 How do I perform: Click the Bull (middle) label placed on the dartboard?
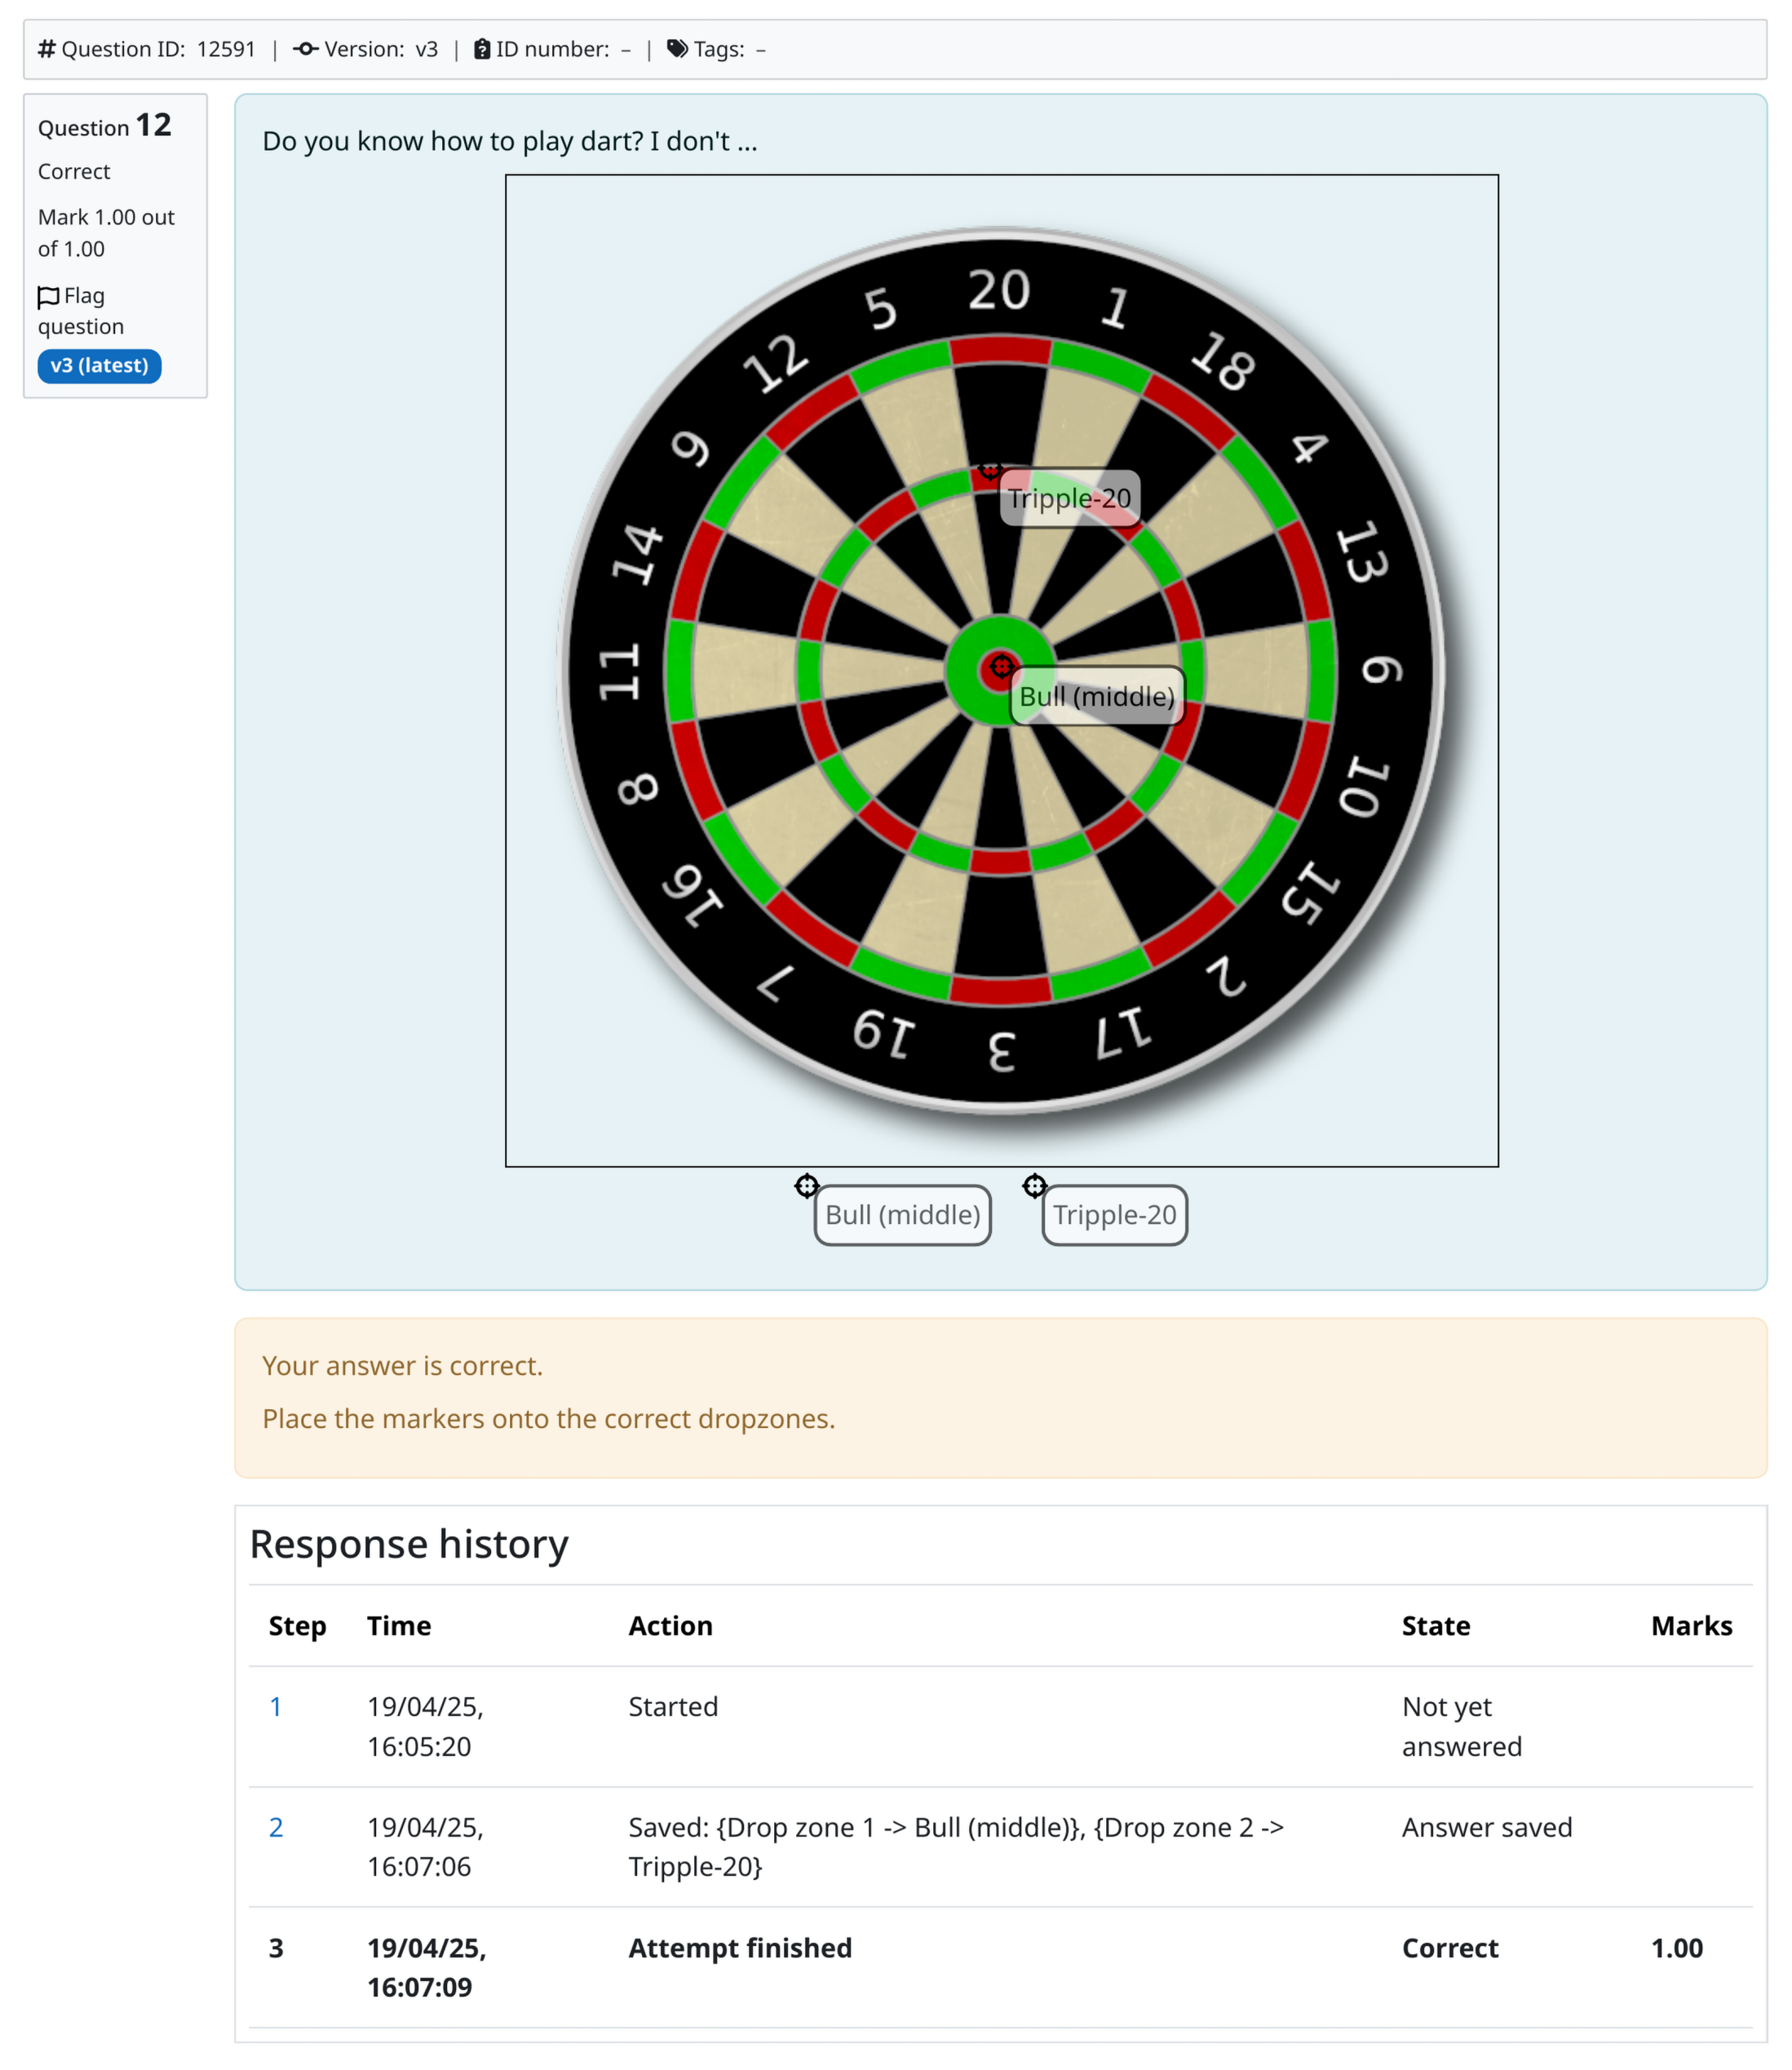tap(1097, 696)
